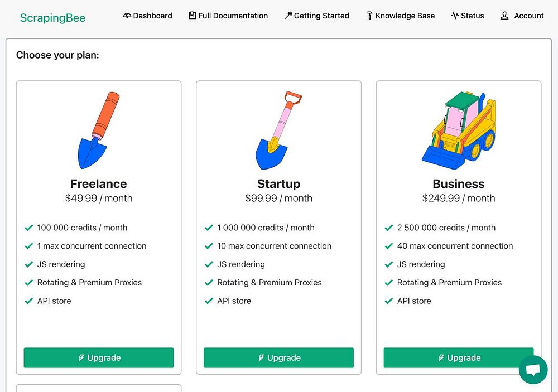Click the Freelance JS rendering checkmark
Screen dimensions: 558x392
[x=29, y=264]
